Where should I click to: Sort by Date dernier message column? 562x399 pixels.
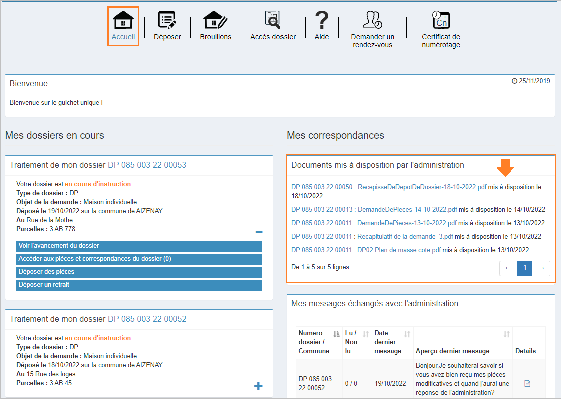pyautogui.click(x=407, y=334)
